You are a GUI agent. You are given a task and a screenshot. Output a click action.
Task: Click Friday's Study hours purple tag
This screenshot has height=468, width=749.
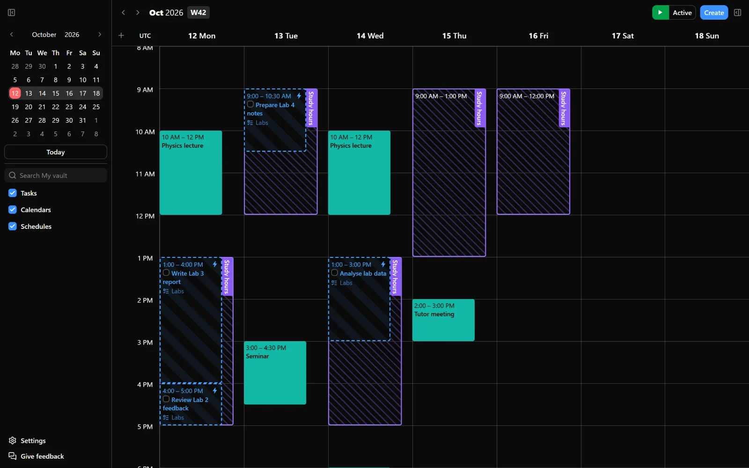(x=564, y=108)
